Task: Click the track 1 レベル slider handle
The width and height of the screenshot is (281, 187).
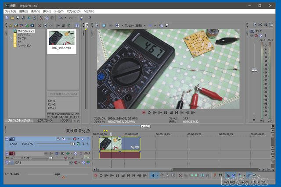Action: pyautogui.click(x=72, y=144)
